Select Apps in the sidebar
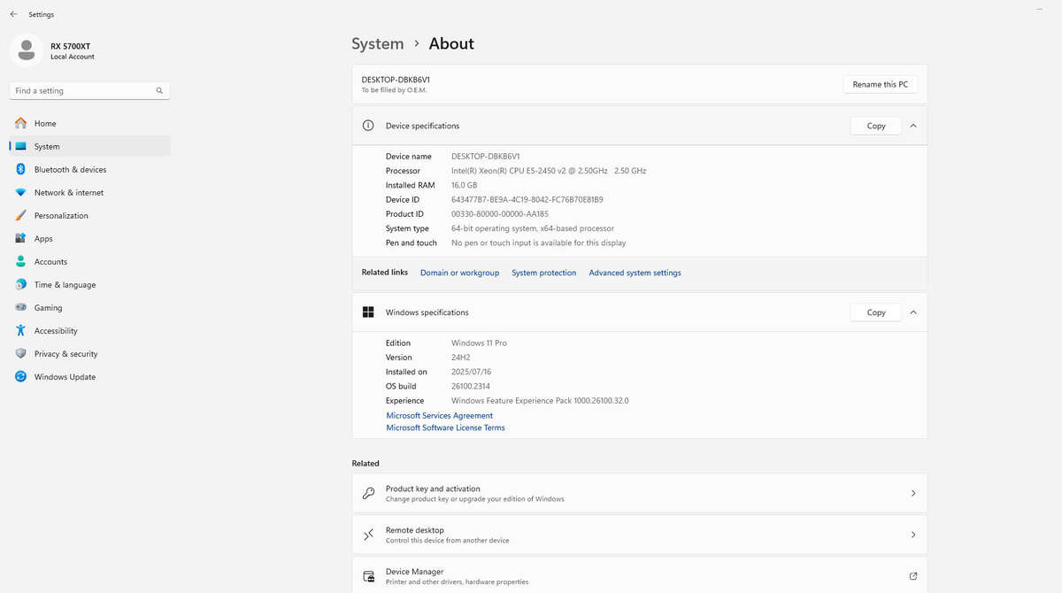Screen dimensions: 1062x593 point(43,239)
